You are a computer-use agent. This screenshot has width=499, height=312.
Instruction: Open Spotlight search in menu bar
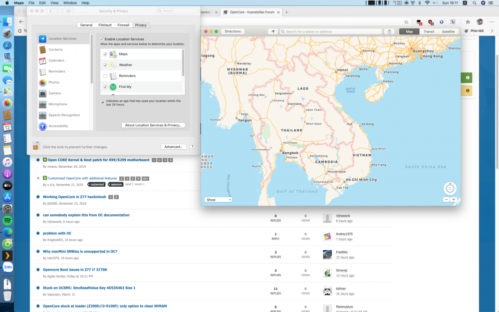(474, 3)
